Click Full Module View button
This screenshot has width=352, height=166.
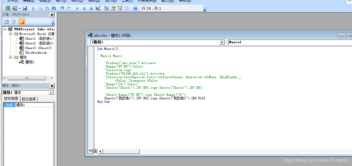click(95, 151)
